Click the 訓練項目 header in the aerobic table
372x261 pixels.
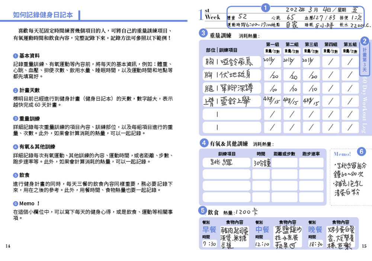(227, 154)
